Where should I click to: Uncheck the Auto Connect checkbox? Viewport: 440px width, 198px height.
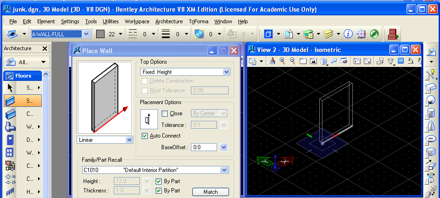pos(144,136)
